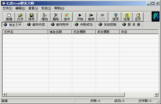Viewport: 161px width, 104px height.
Task: Click the 选中 checkmark toolbar icon
Action: [67, 17]
